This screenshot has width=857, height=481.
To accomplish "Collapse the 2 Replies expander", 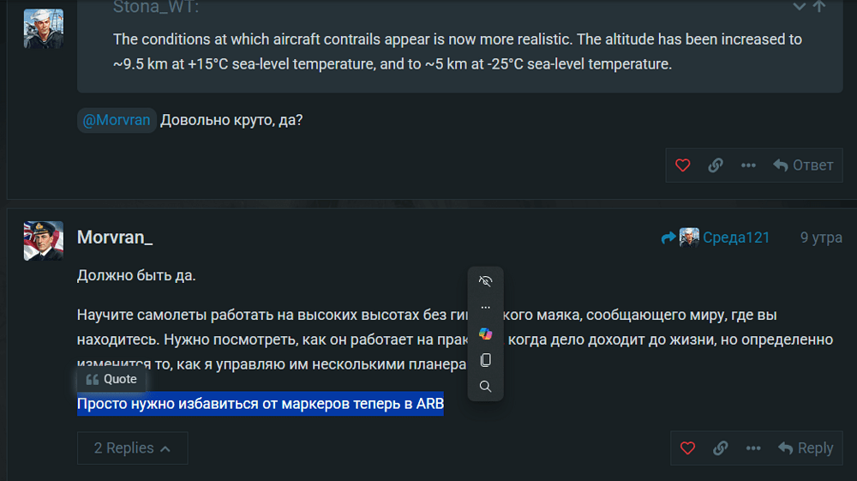I will click(132, 448).
